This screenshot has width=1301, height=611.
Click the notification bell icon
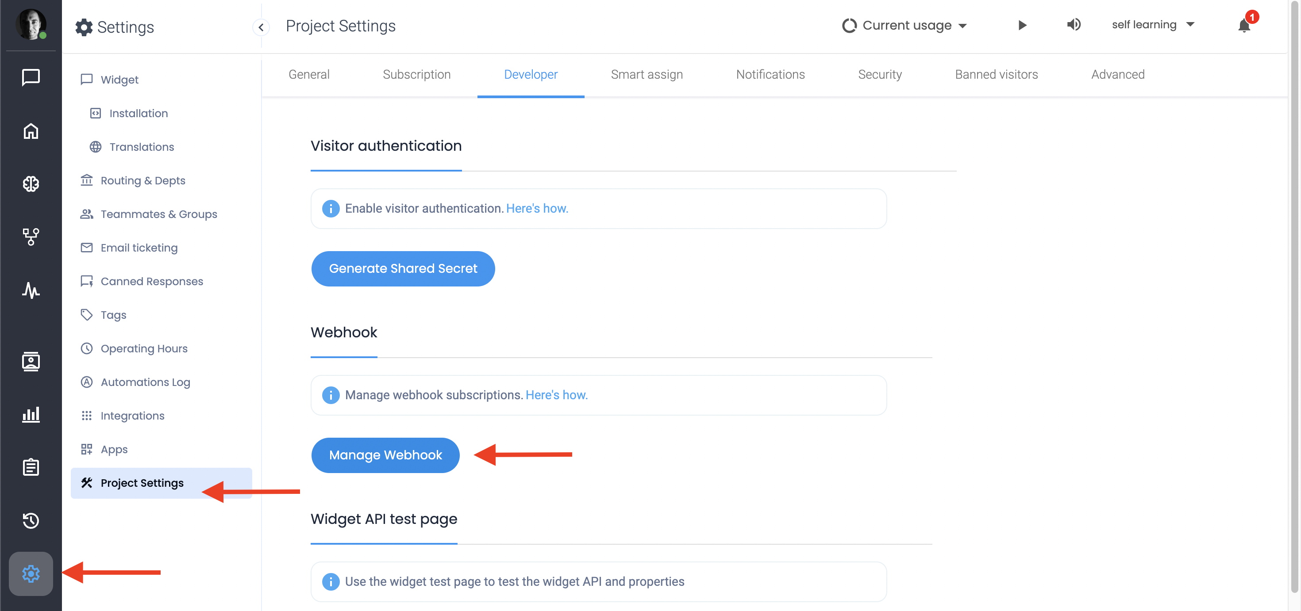1244,25
